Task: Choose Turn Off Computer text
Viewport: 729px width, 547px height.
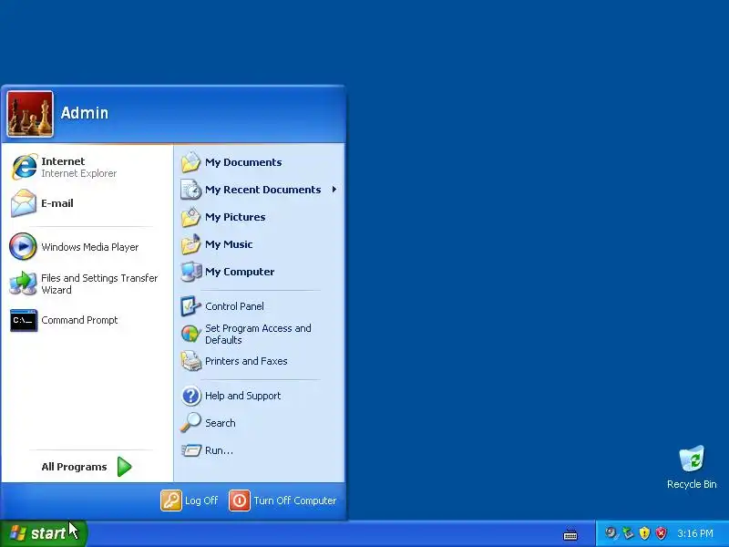Action: coord(294,501)
